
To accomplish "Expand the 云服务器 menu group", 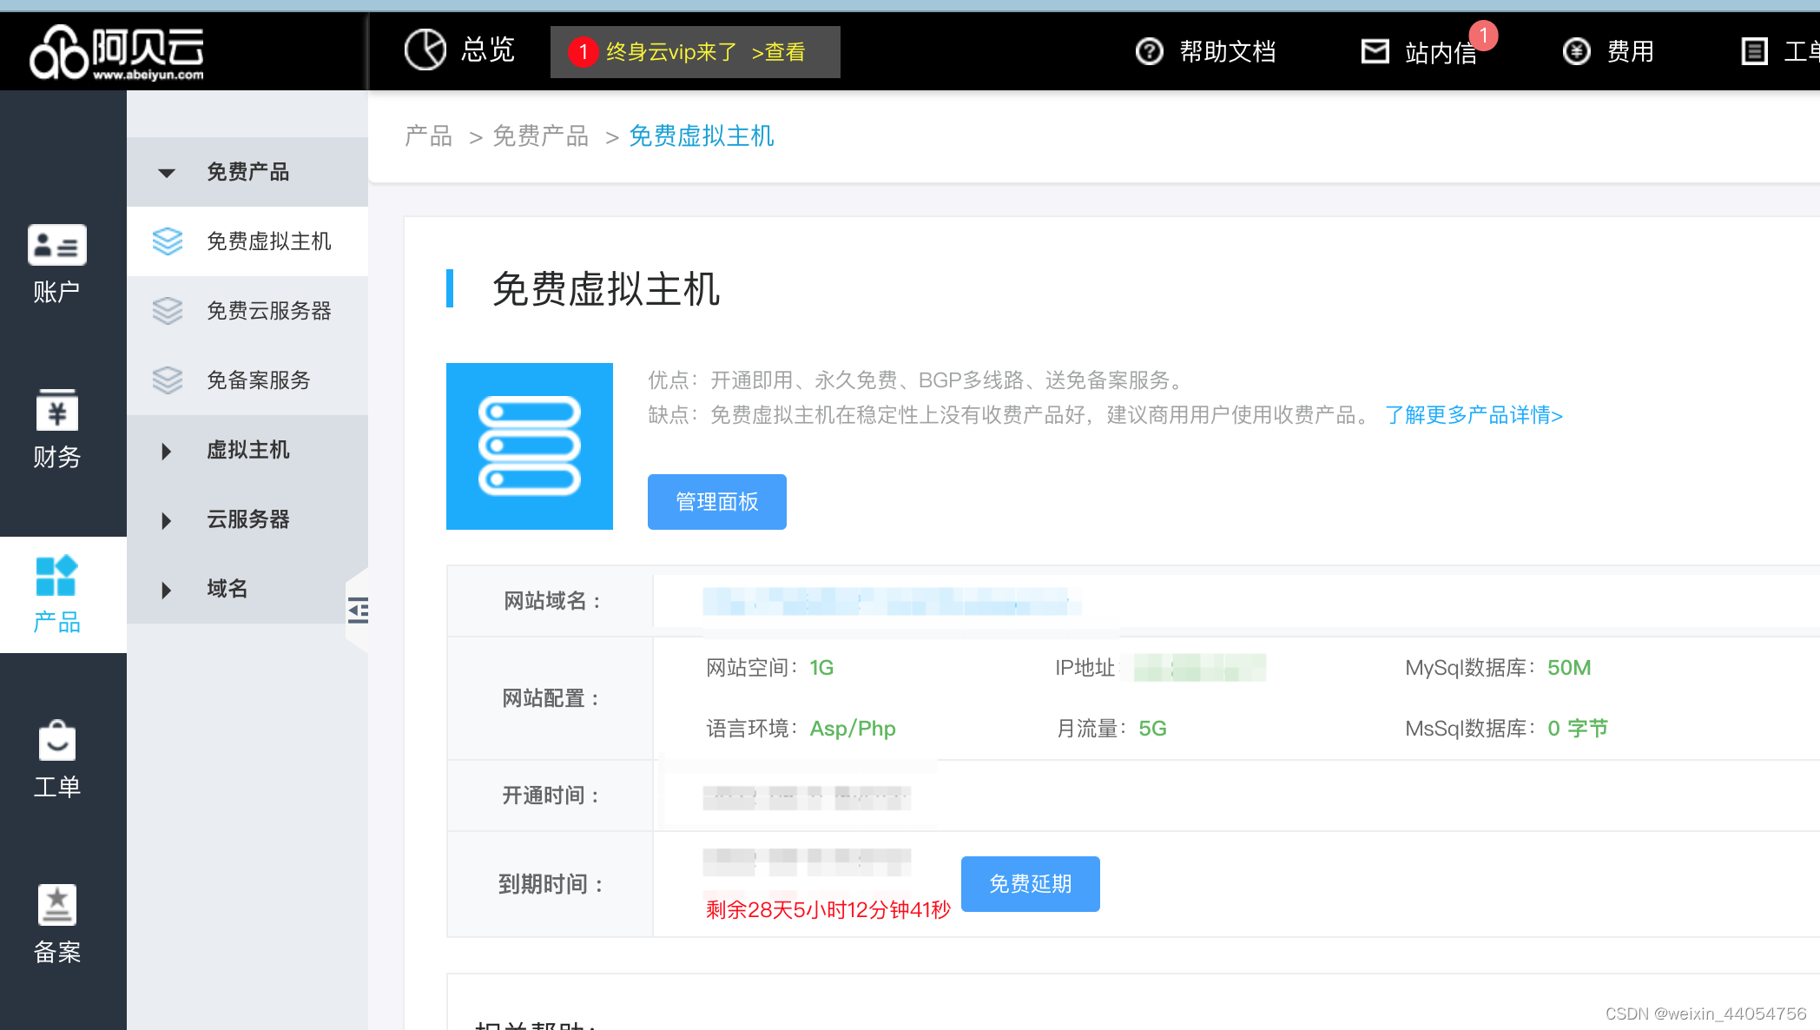I will tap(247, 519).
